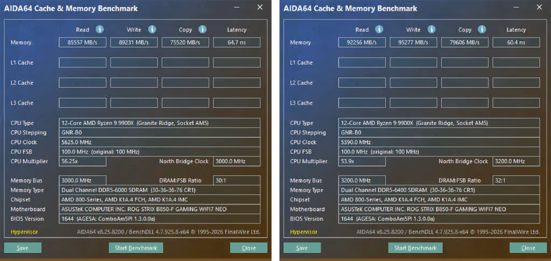Click left window L2 Cache write field
The width and height of the screenshot is (551, 261).
[x=134, y=82]
